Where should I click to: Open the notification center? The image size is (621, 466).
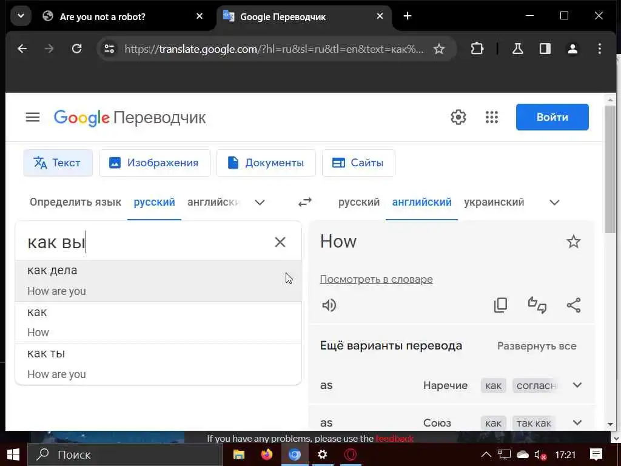coord(596,454)
